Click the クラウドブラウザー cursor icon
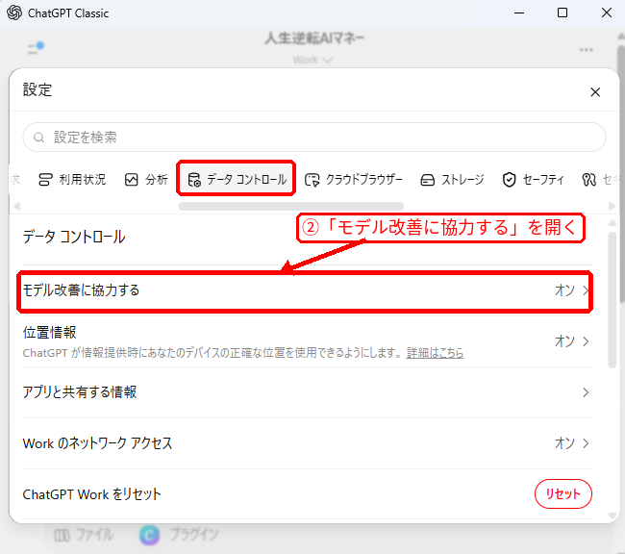Screen dimensions: 625x554 coord(312,180)
